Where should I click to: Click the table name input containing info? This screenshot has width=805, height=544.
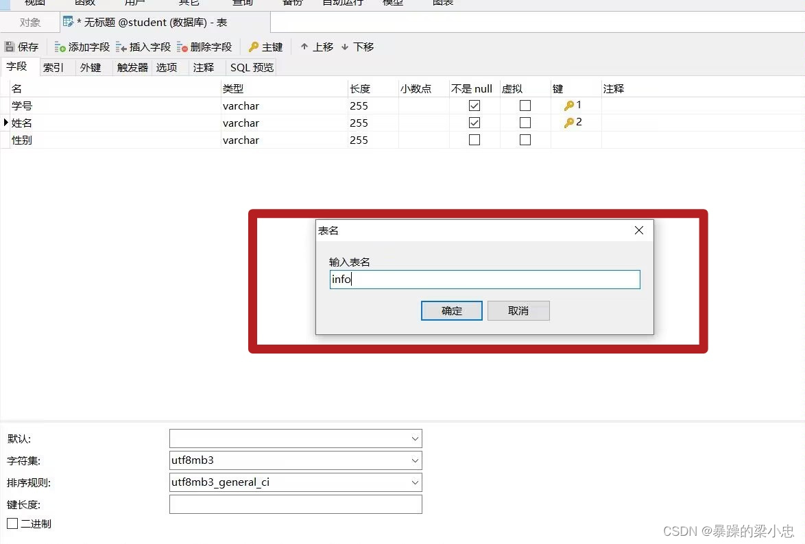point(484,279)
